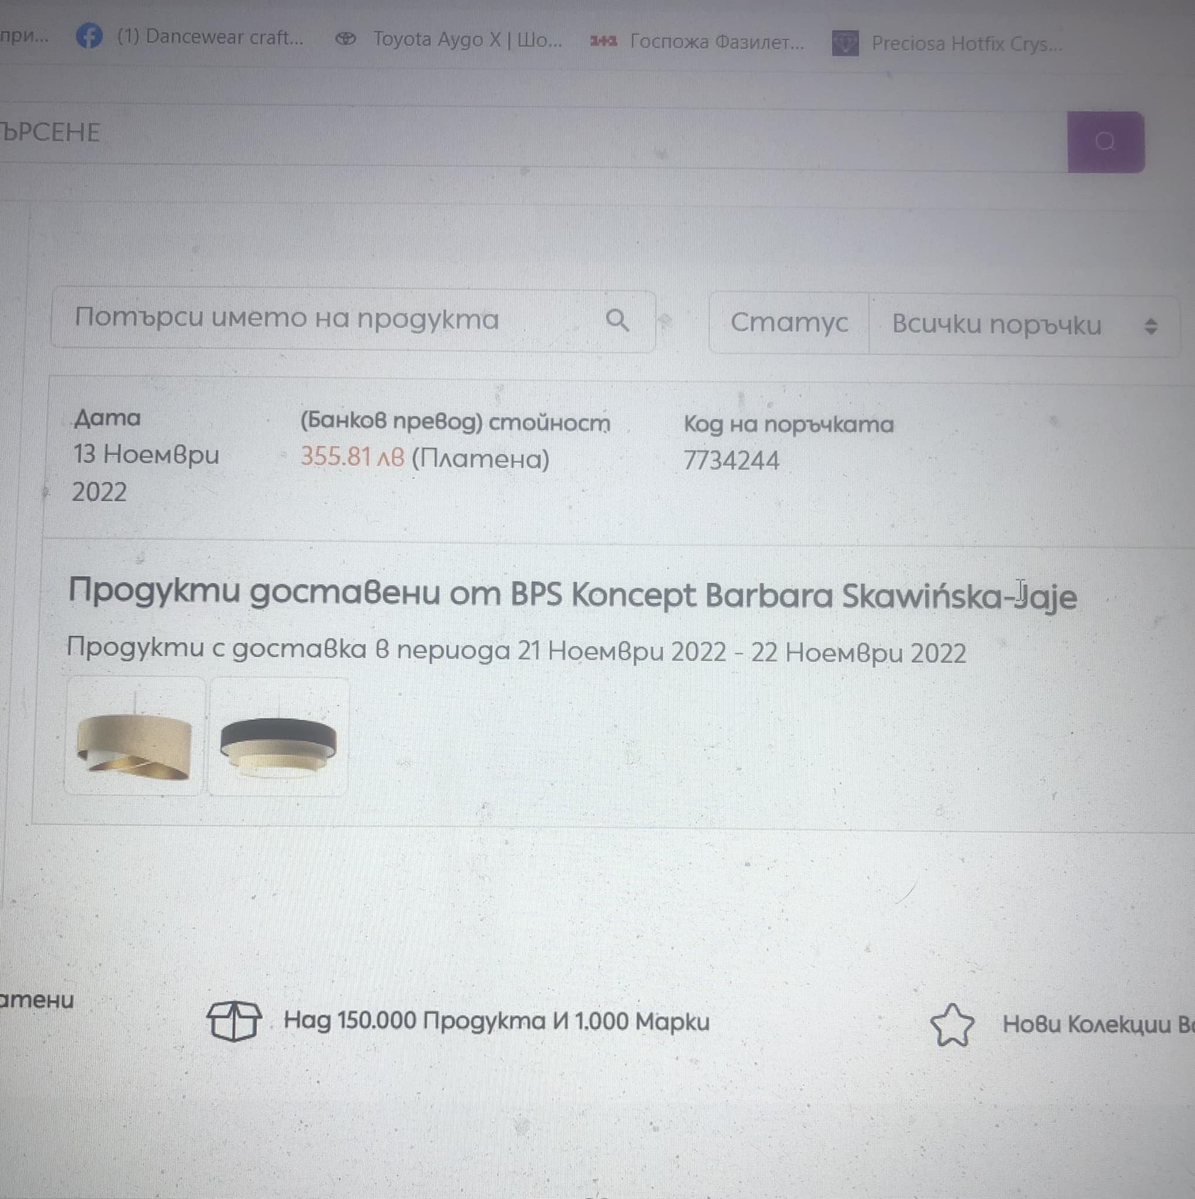Open the Preciosa Hotfix Crystals bookmark

coord(947,43)
